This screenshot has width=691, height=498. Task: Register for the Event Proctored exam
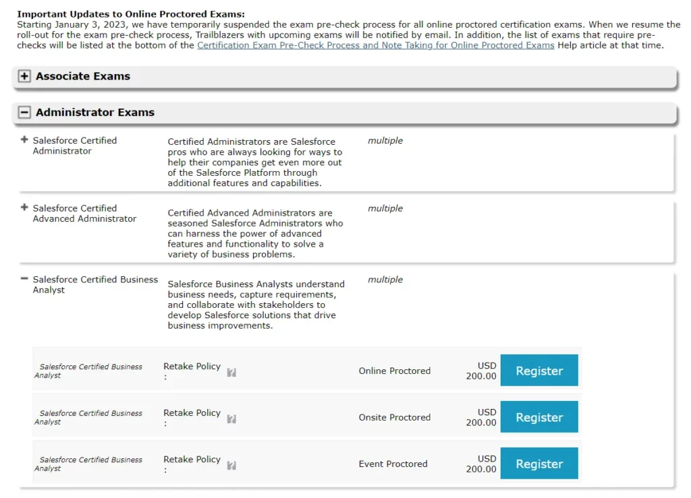(x=539, y=463)
